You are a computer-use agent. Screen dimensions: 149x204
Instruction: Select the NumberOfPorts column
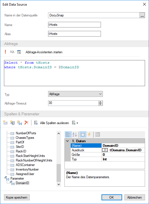pyautogui.click(x=26, y=133)
